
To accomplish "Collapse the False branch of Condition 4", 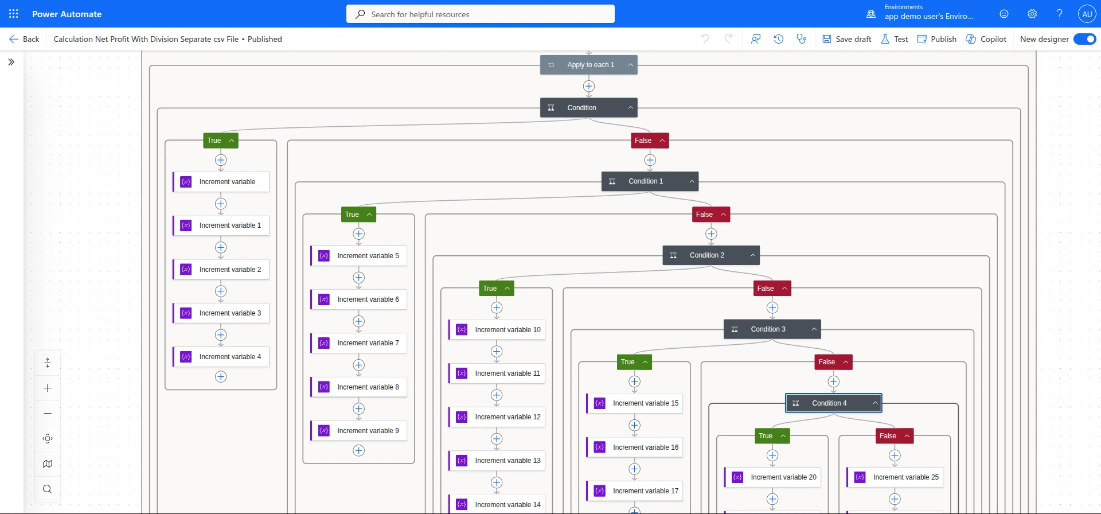I will (907, 436).
